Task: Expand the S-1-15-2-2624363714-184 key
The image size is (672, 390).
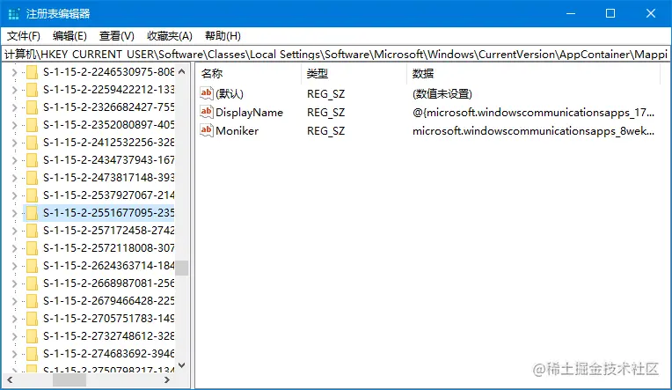Action: point(14,266)
